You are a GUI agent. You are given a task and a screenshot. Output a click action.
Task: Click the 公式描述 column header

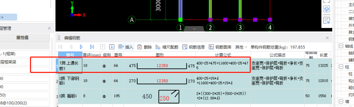tap(277, 55)
